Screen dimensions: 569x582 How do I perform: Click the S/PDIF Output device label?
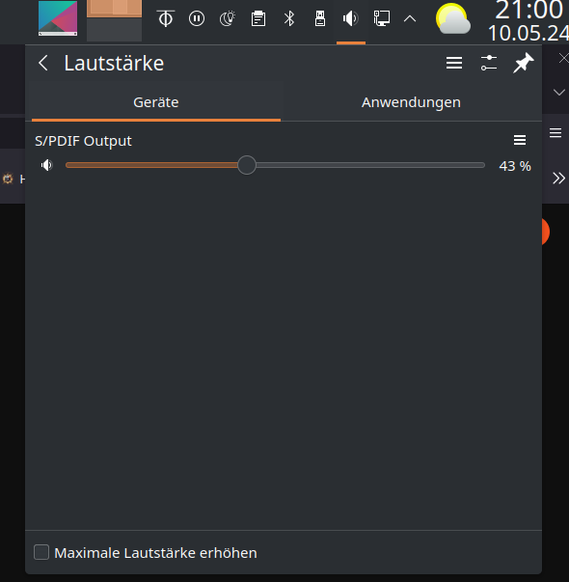[x=83, y=141]
